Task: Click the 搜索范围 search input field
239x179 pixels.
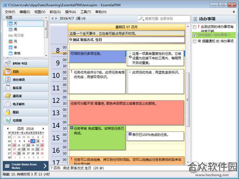Action: click(x=164, y=19)
